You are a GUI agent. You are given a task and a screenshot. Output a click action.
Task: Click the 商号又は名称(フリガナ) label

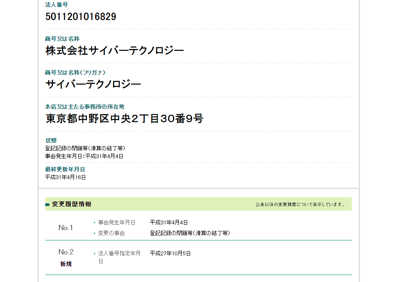coord(75,72)
